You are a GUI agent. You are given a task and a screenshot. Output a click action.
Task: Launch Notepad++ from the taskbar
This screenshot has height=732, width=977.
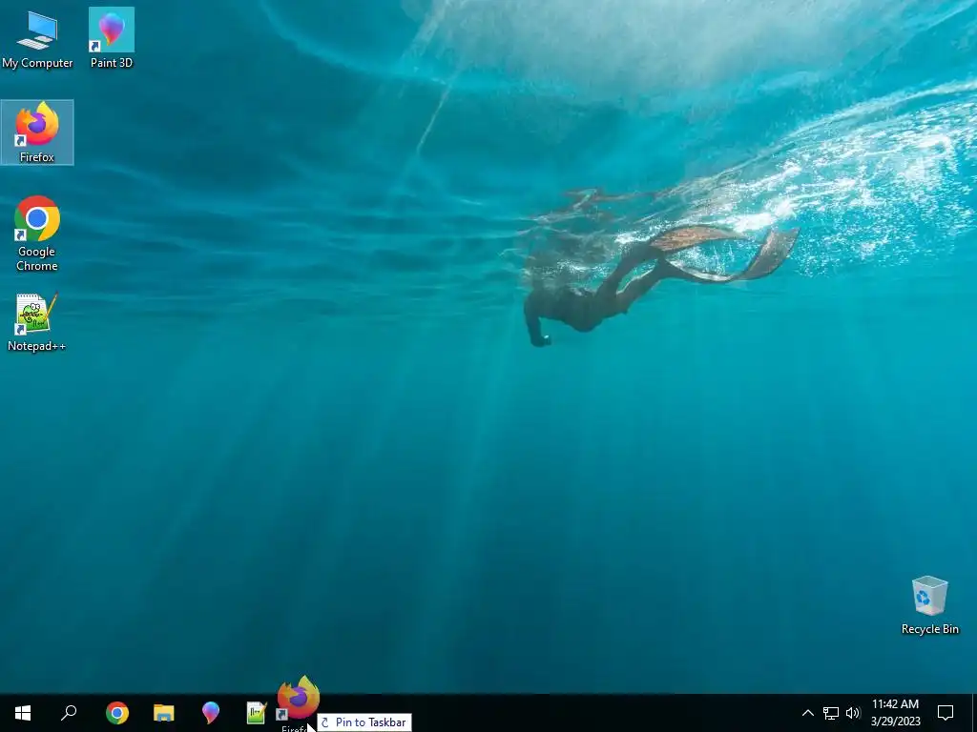coord(257,713)
